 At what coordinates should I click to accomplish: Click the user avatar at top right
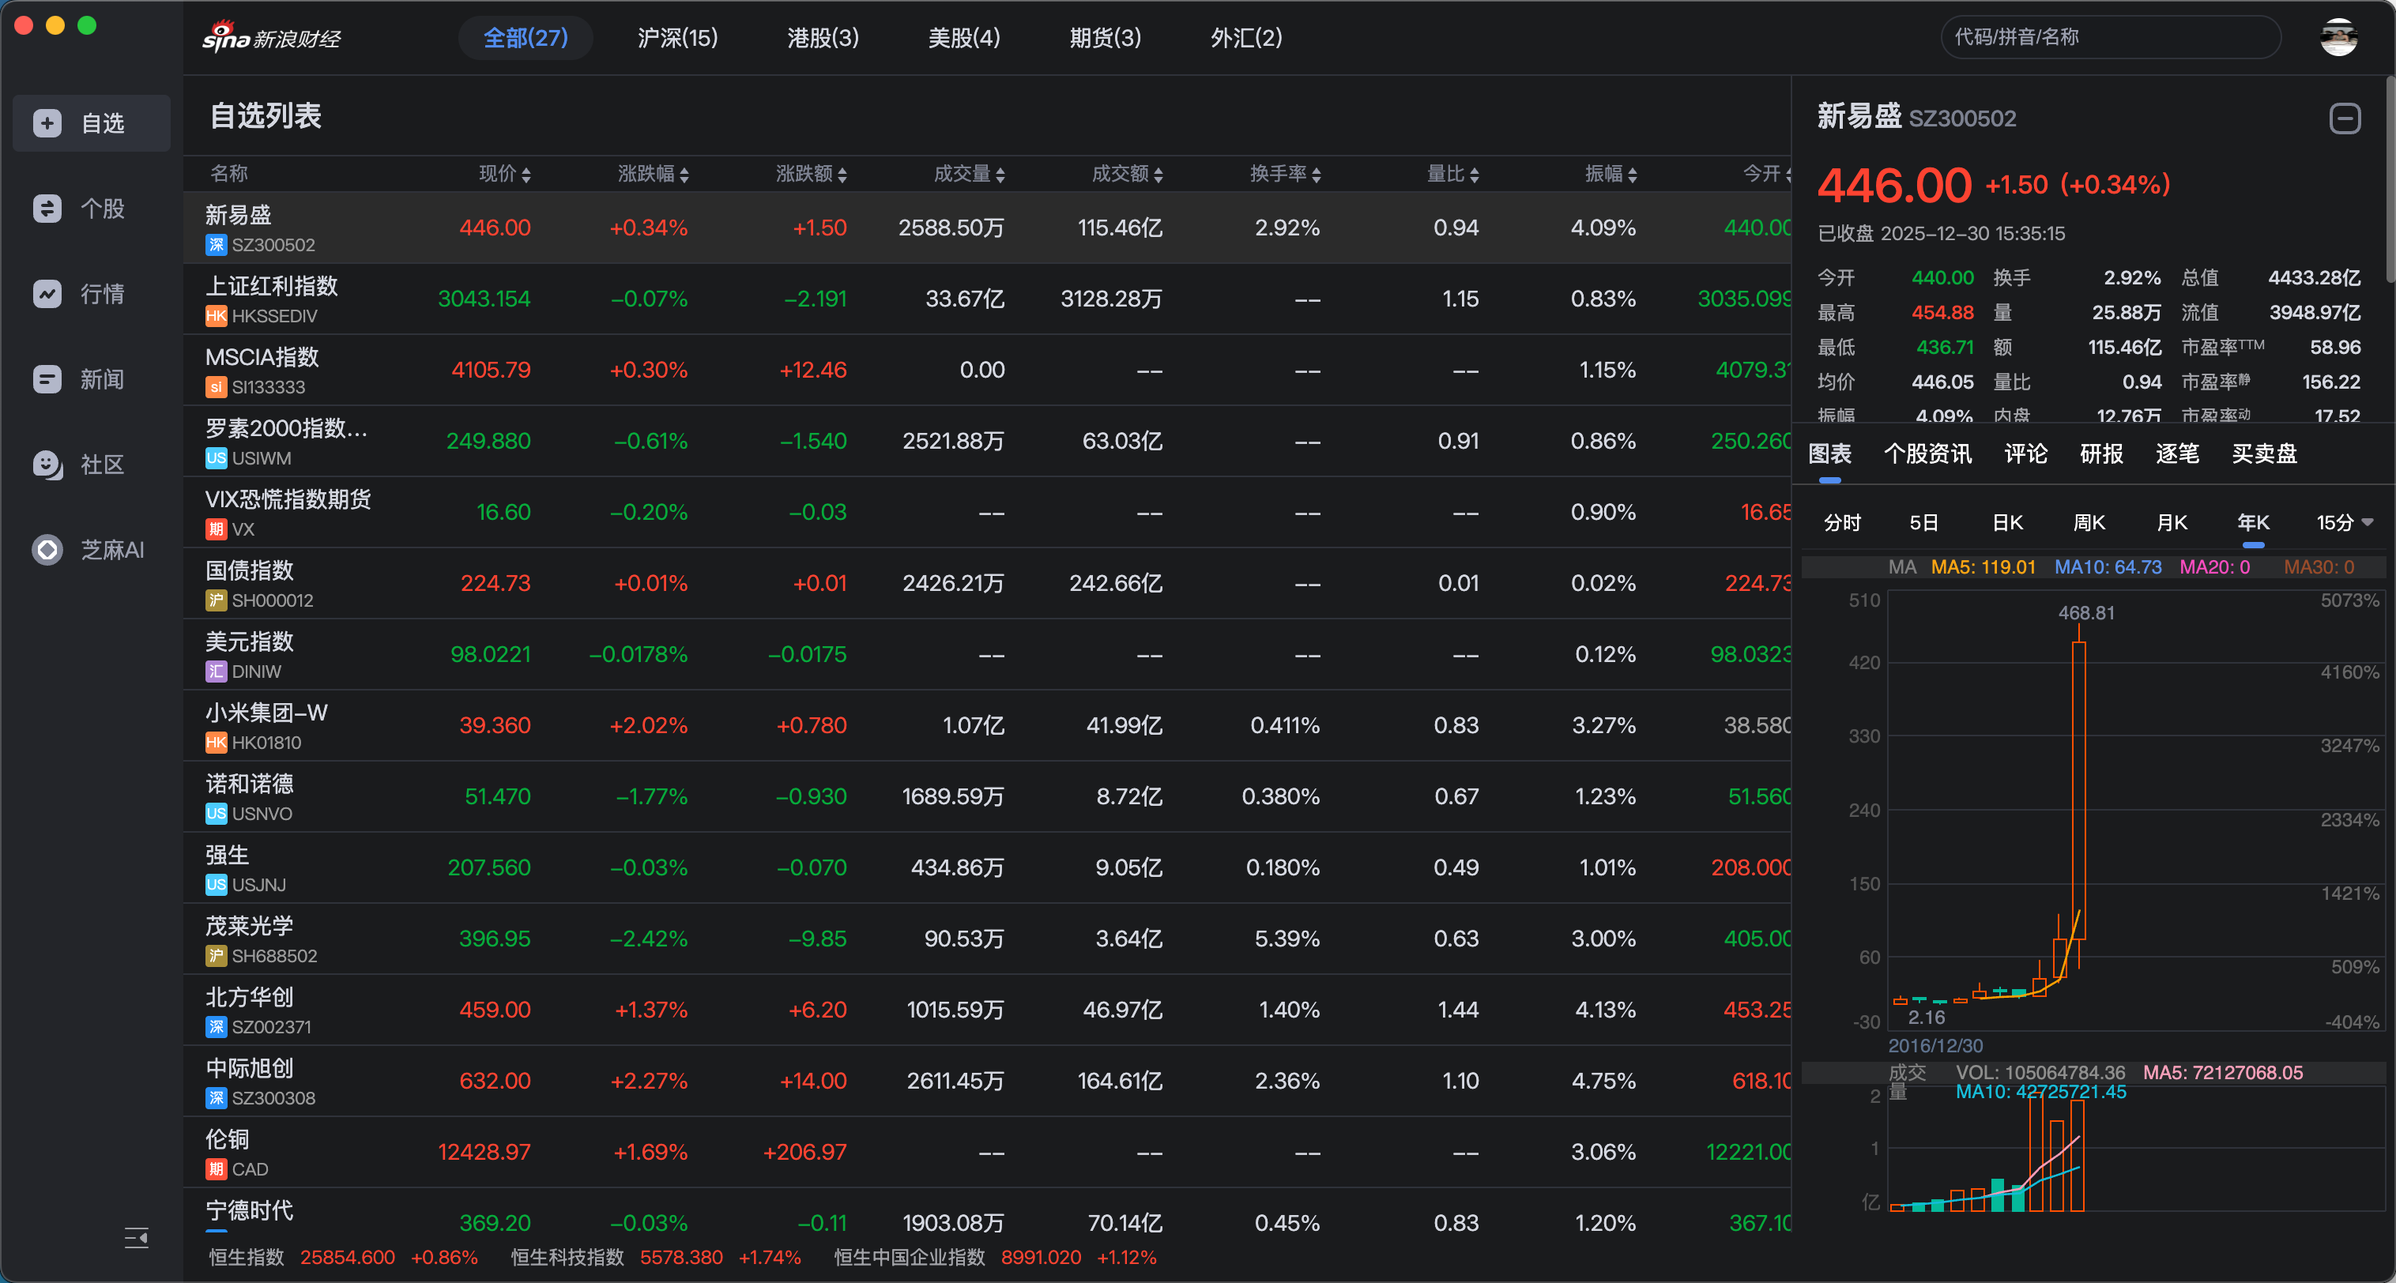[x=2338, y=37]
